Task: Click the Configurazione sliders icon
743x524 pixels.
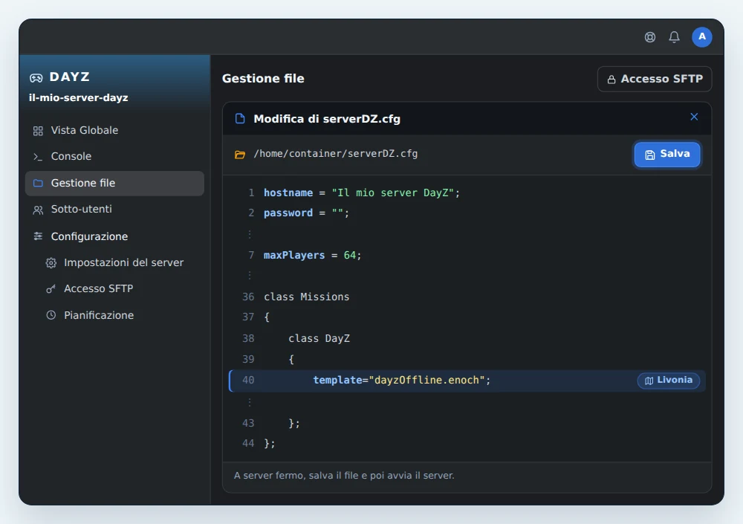Action: click(38, 236)
